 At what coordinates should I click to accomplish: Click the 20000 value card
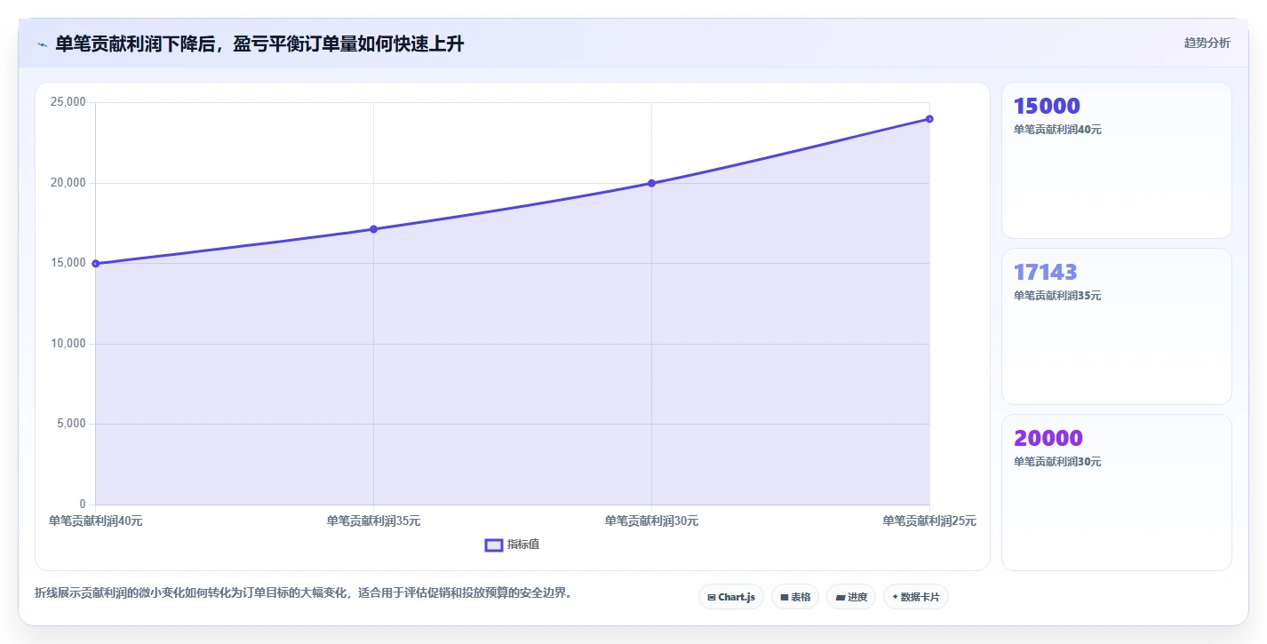pos(1117,492)
